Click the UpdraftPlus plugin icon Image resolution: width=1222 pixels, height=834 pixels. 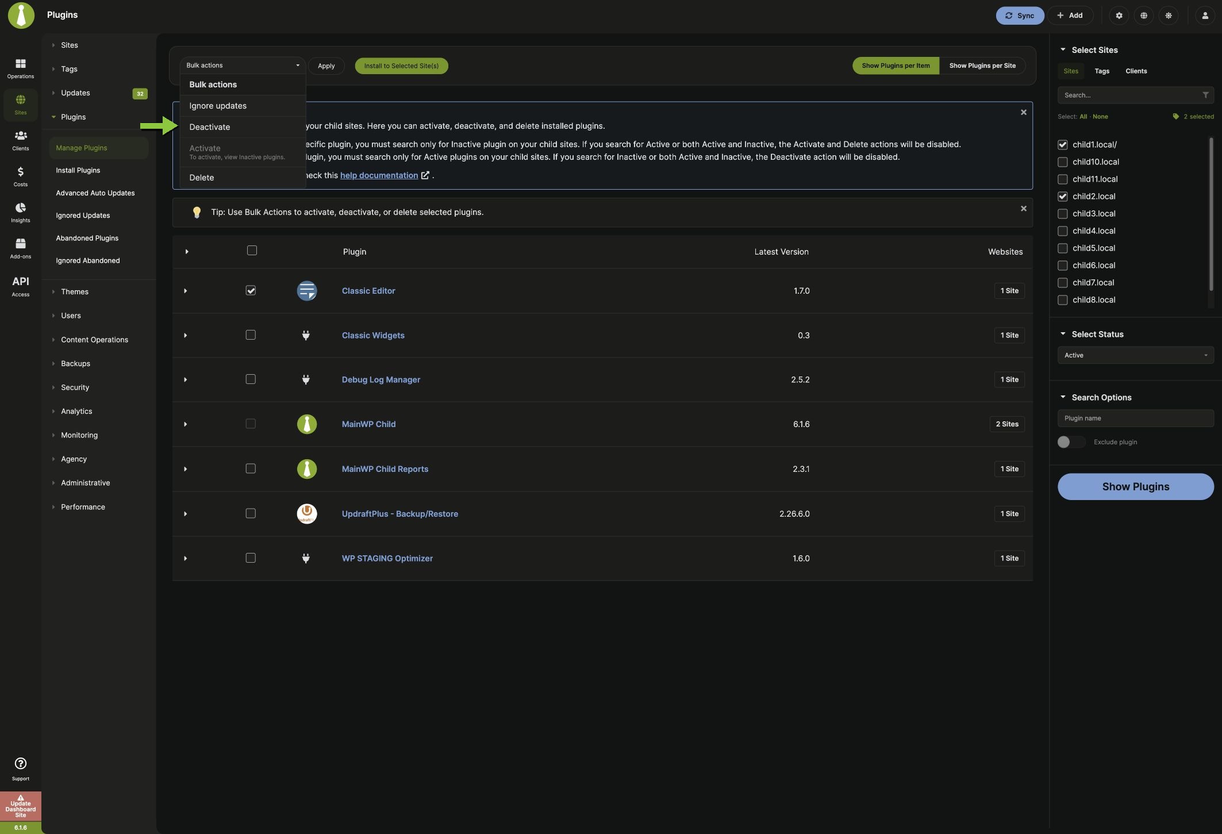click(x=307, y=513)
